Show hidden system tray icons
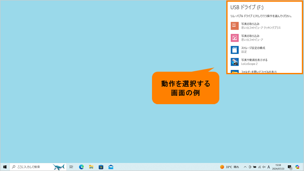 tap(245, 167)
